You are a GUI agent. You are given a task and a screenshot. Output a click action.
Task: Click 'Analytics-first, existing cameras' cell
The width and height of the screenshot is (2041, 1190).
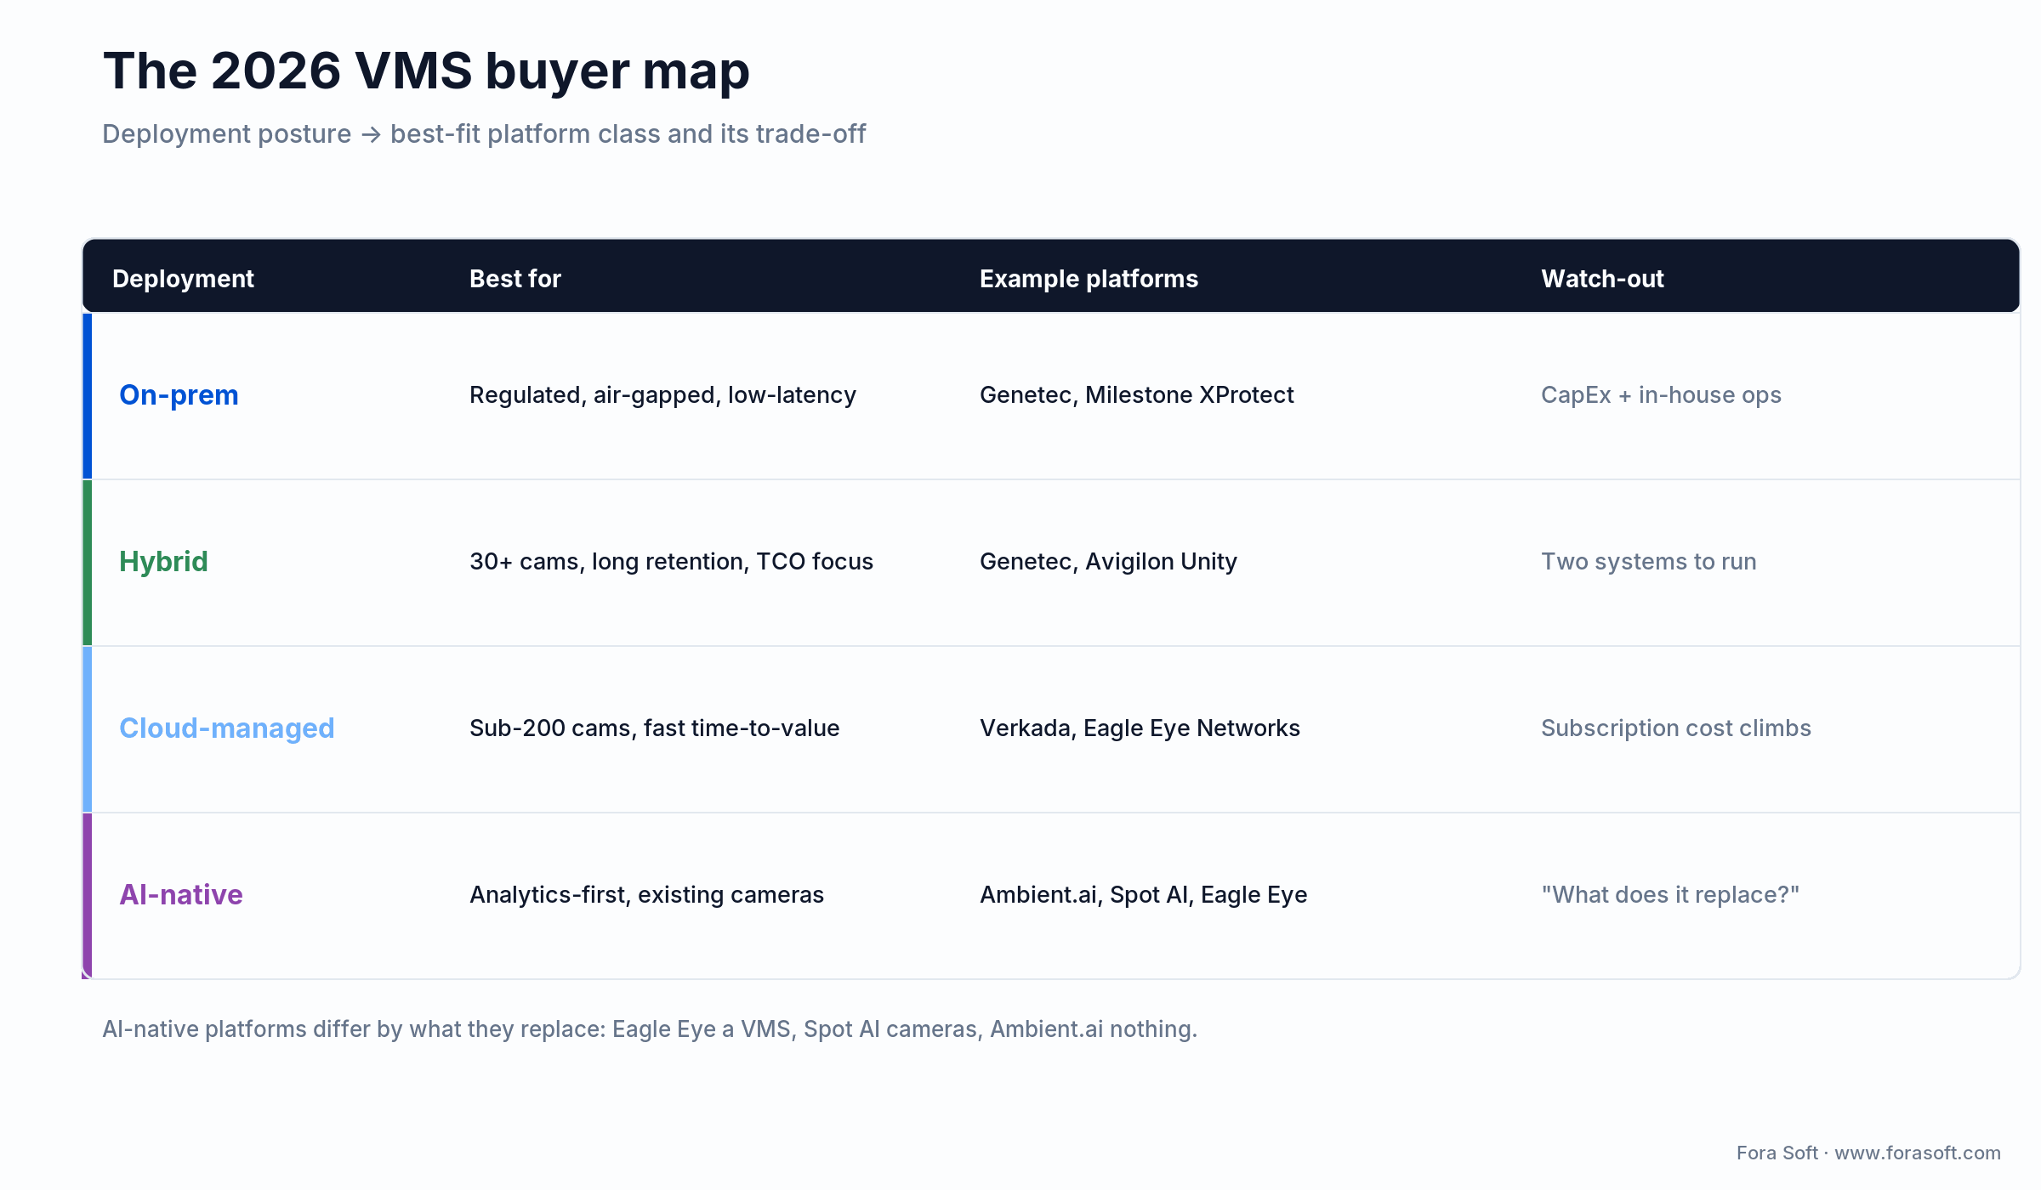646,895
